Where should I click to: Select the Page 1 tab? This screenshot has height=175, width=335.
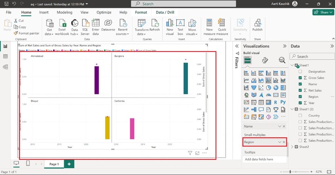click(x=54, y=164)
